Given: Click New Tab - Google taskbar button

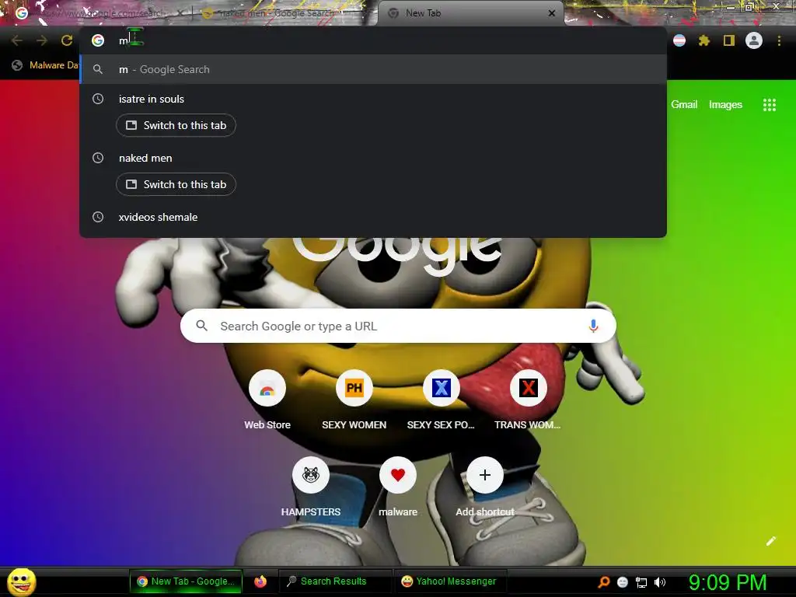Looking at the screenshot, I should 186,581.
